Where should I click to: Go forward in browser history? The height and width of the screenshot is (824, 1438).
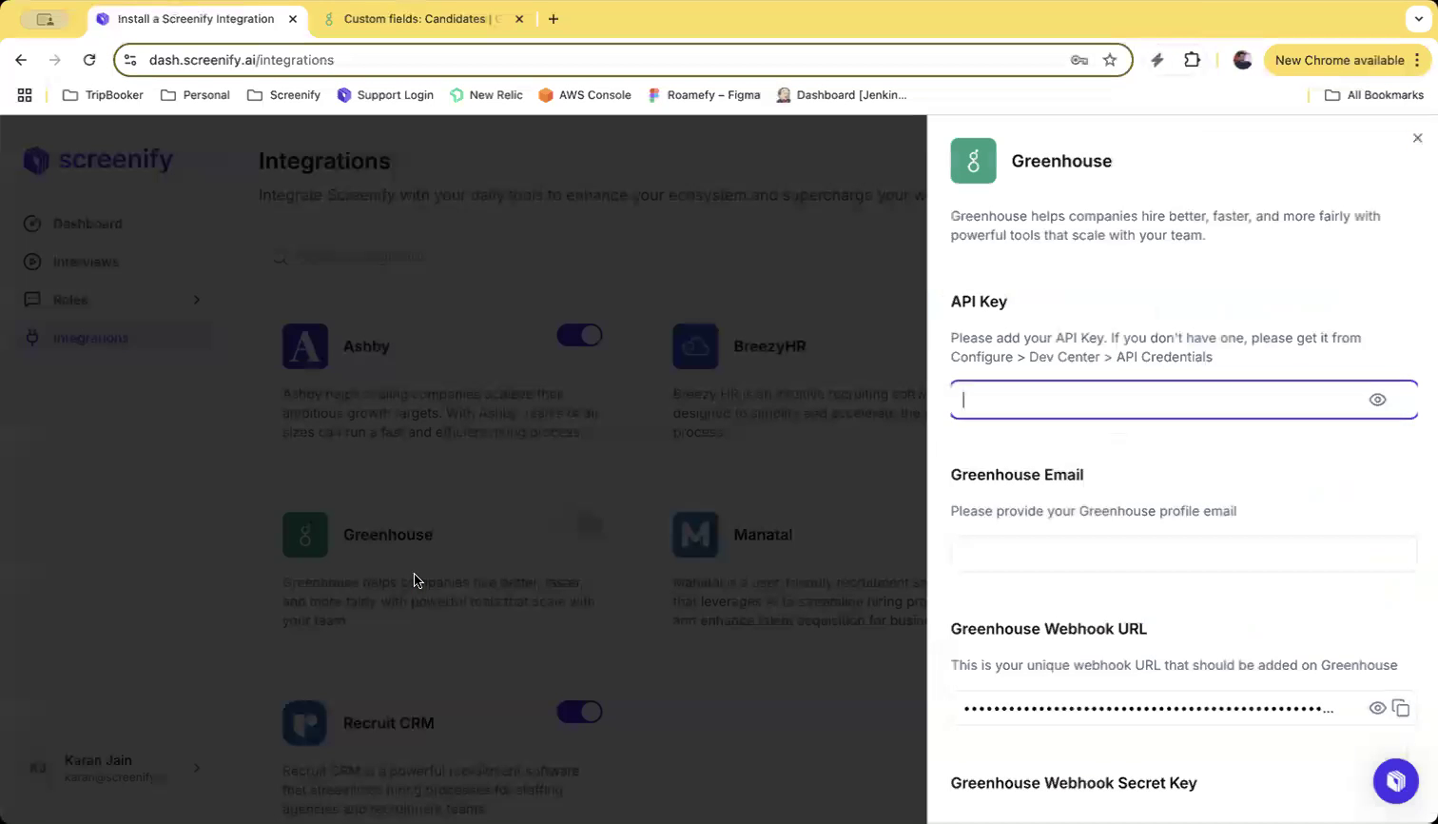[55, 60]
